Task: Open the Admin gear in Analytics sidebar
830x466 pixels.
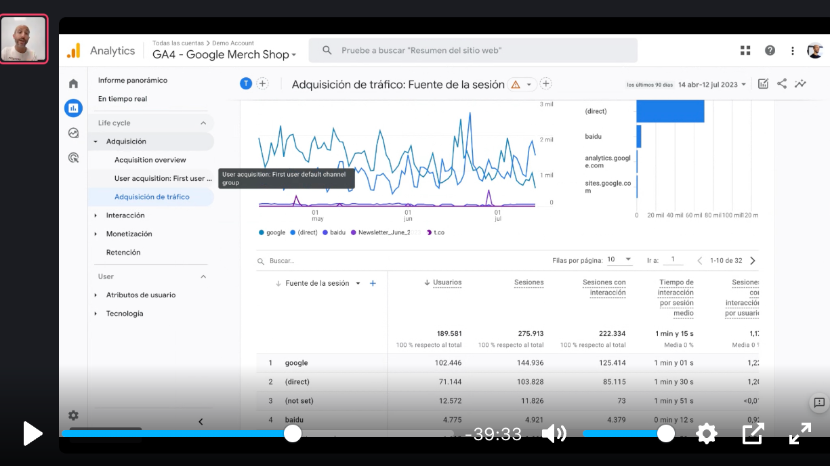Action: (73, 415)
